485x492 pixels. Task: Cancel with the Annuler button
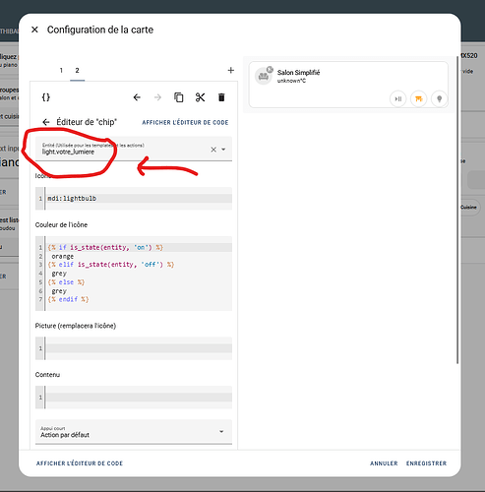(x=384, y=463)
